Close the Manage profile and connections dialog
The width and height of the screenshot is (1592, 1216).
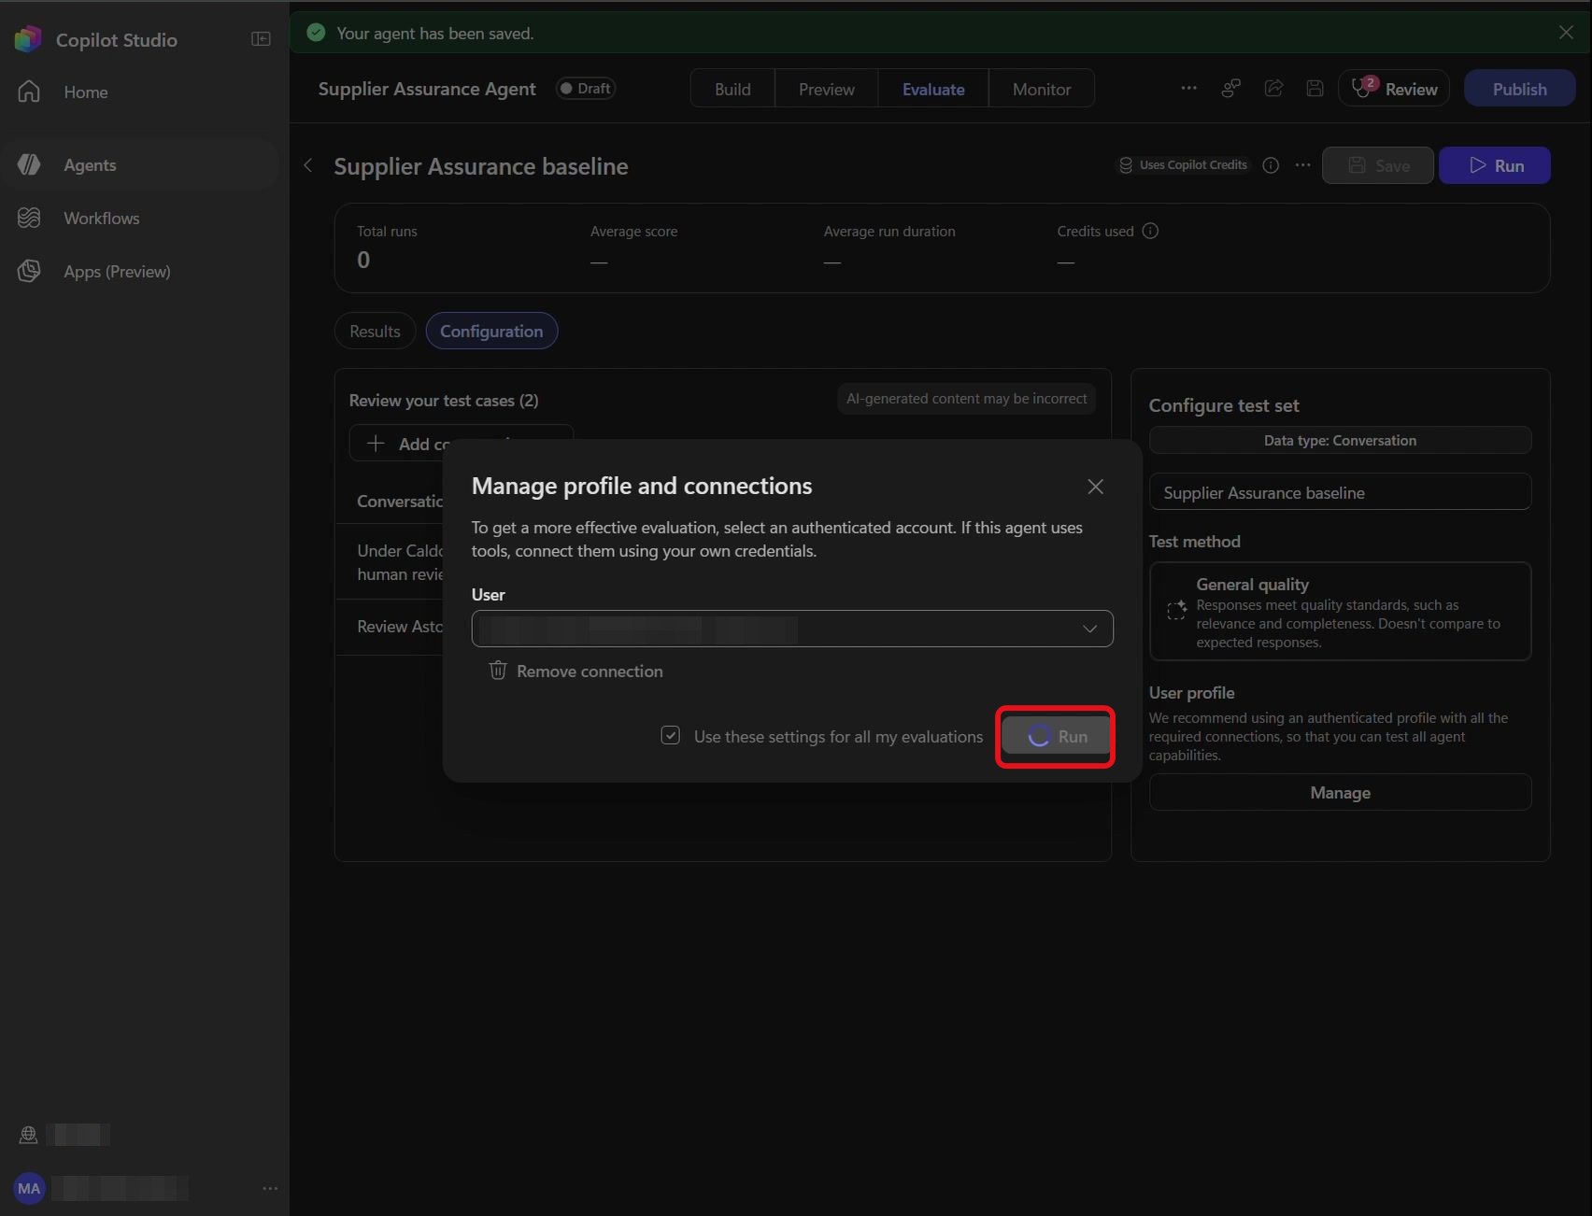pyautogui.click(x=1095, y=487)
